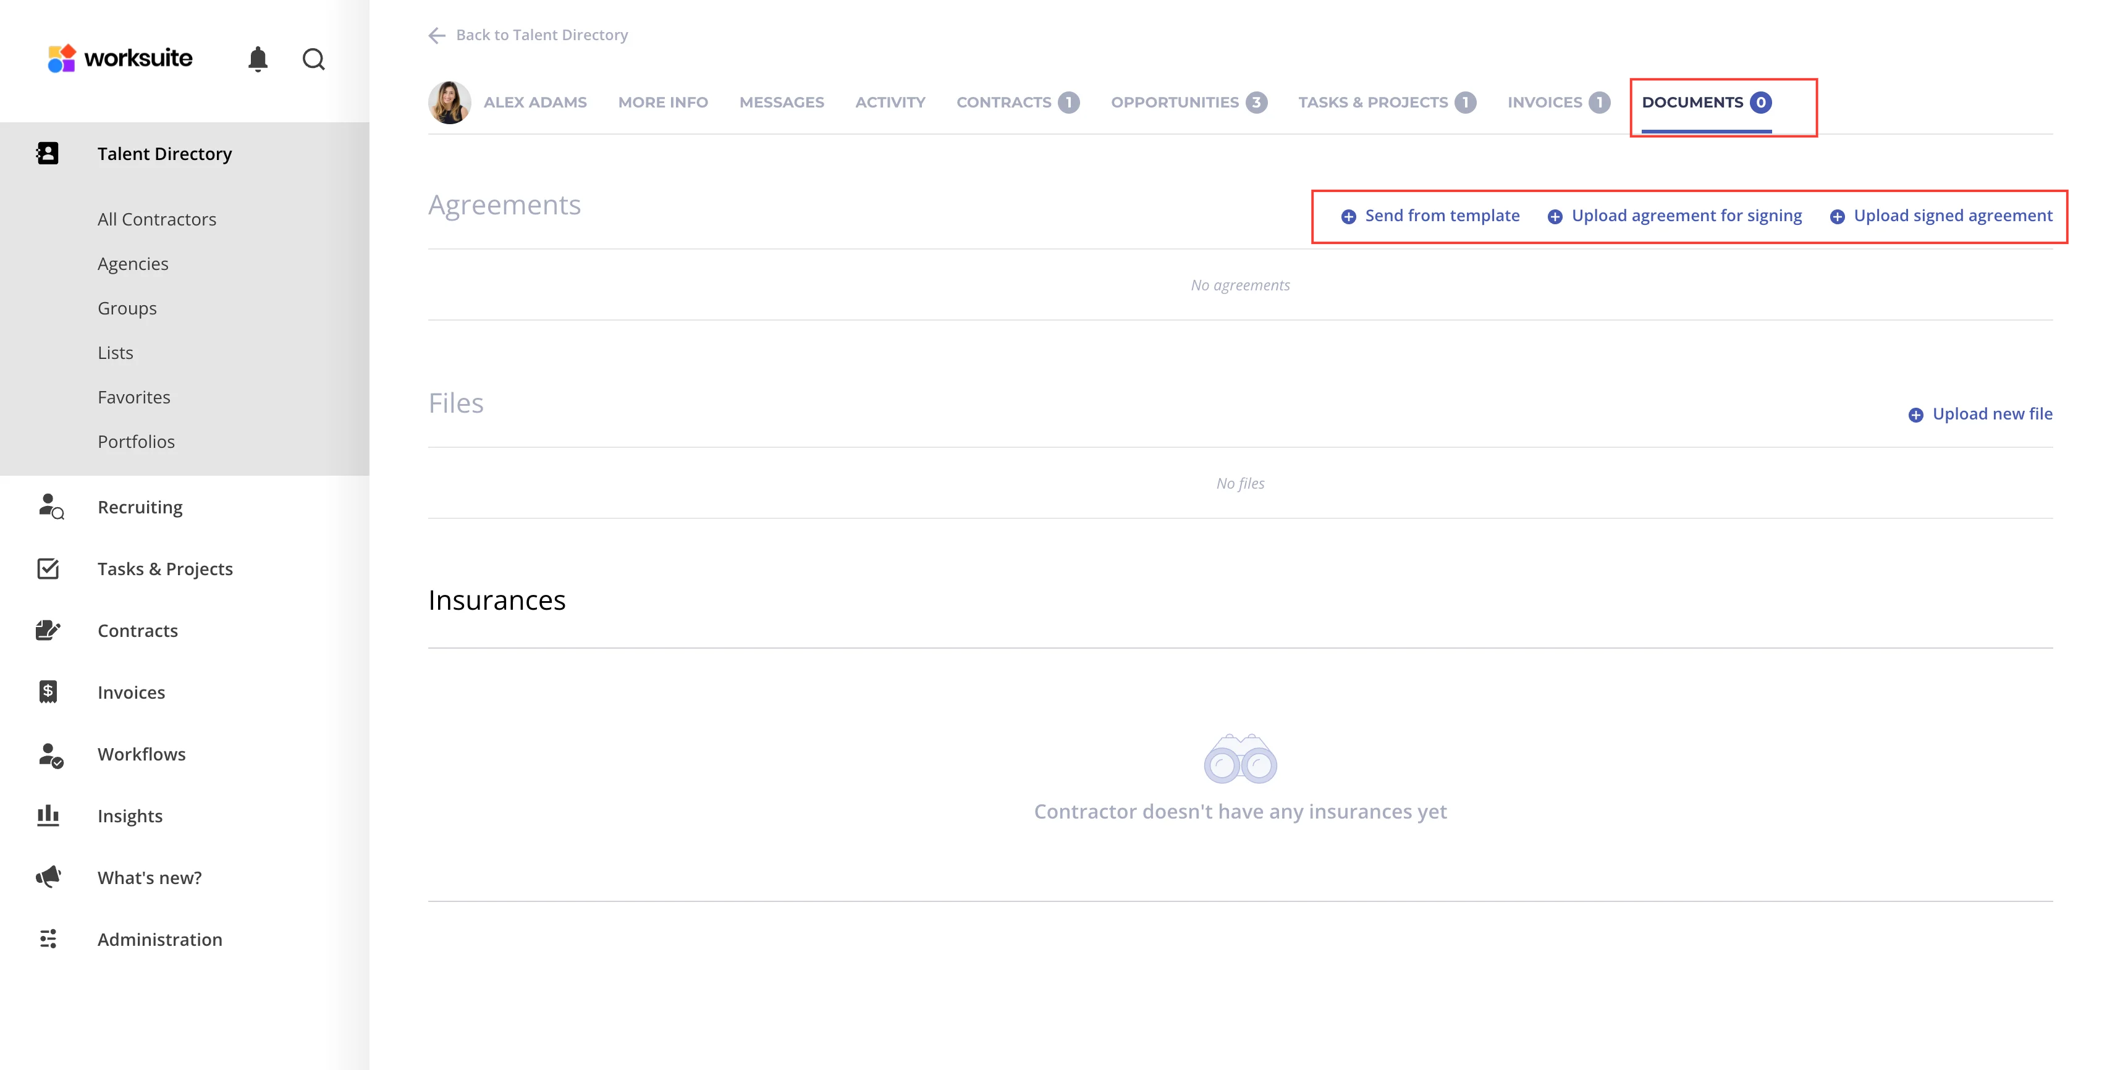This screenshot has width=2107, height=1070.
Task: Open the Favorites submenu item
Action: coord(133,397)
